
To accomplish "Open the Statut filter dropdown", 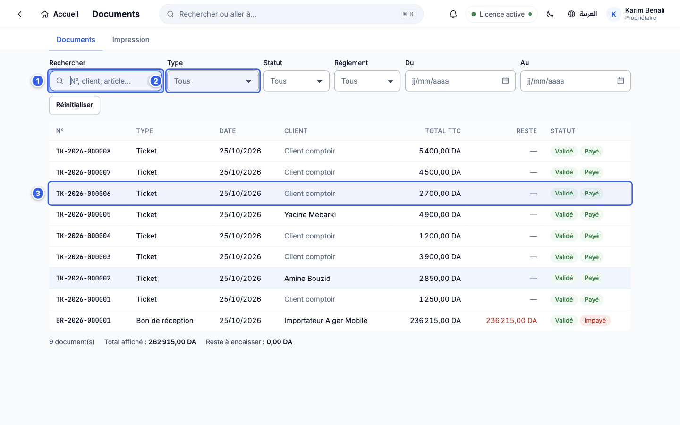I will coord(297,81).
